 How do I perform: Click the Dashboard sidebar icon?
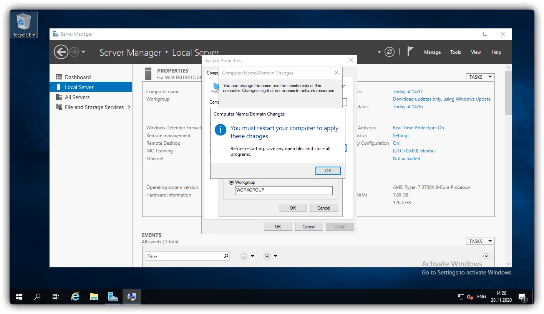pyautogui.click(x=59, y=77)
